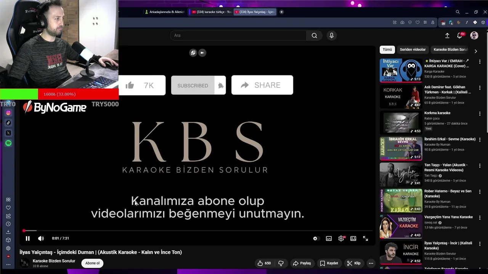Submit the search with the magnifier button
Viewport: 488px width, 274px height.
click(x=314, y=35)
